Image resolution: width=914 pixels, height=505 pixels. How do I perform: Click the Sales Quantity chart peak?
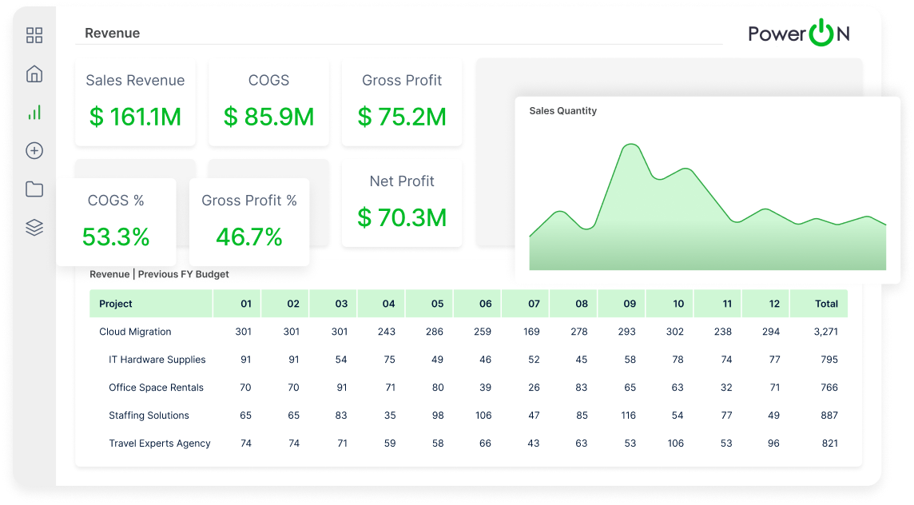(x=630, y=145)
